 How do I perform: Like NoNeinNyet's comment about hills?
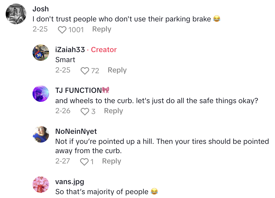pos(84,162)
